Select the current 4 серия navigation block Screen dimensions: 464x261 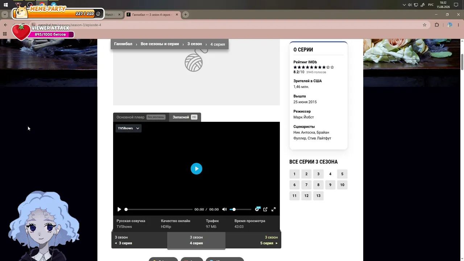[196, 240]
